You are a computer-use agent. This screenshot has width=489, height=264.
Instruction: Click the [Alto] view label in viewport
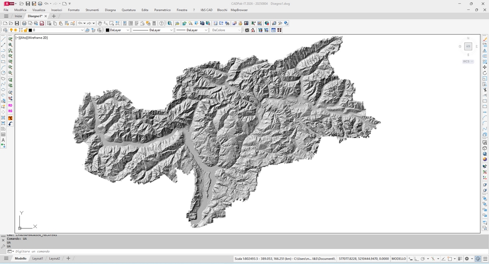click(x=23, y=38)
